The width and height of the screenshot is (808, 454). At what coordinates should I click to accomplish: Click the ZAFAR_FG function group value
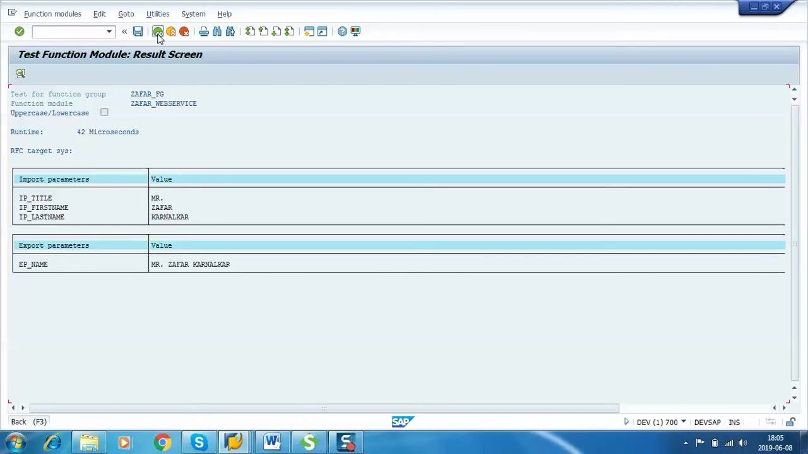point(147,94)
